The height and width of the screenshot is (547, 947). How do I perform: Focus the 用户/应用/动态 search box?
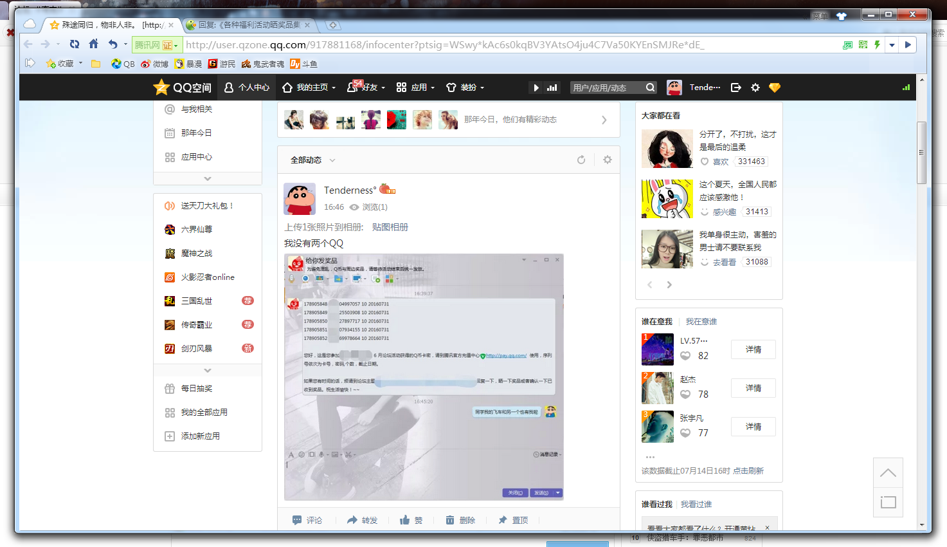[606, 88]
